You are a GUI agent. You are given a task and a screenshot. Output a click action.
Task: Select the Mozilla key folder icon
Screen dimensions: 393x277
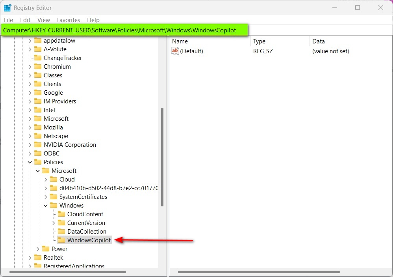coord(37,127)
